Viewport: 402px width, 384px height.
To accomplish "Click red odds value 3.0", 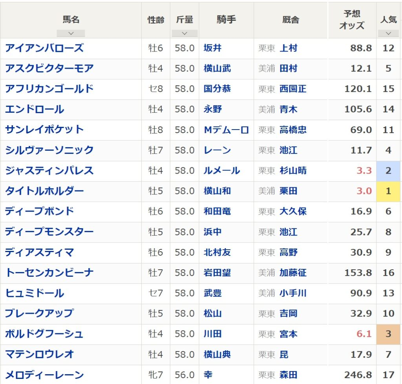I will [x=364, y=191].
